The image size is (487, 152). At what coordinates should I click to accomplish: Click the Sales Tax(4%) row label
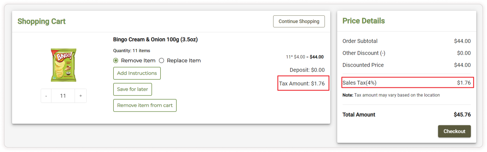[x=359, y=83]
